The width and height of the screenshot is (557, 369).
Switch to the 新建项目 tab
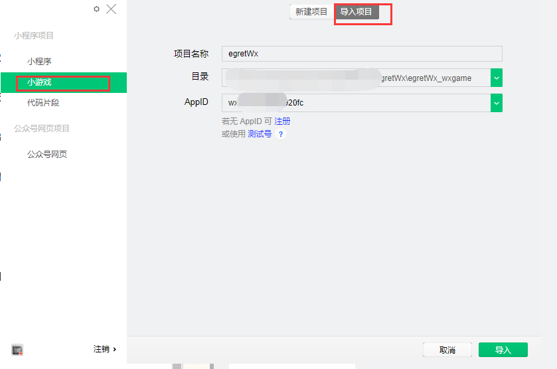pos(311,12)
